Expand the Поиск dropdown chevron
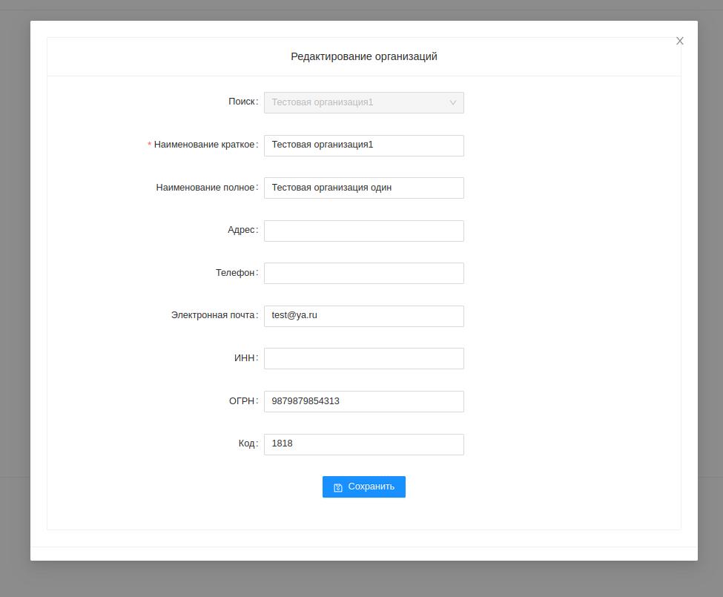The height and width of the screenshot is (597, 723). click(x=452, y=102)
